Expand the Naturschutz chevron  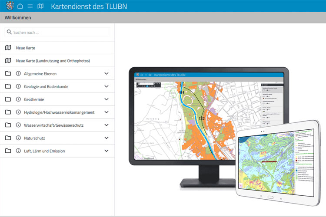tap(106, 138)
